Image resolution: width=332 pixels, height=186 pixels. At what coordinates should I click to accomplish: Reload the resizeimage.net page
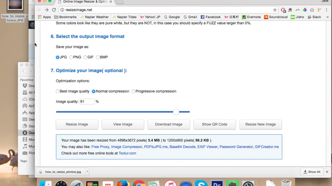[54, 10]
